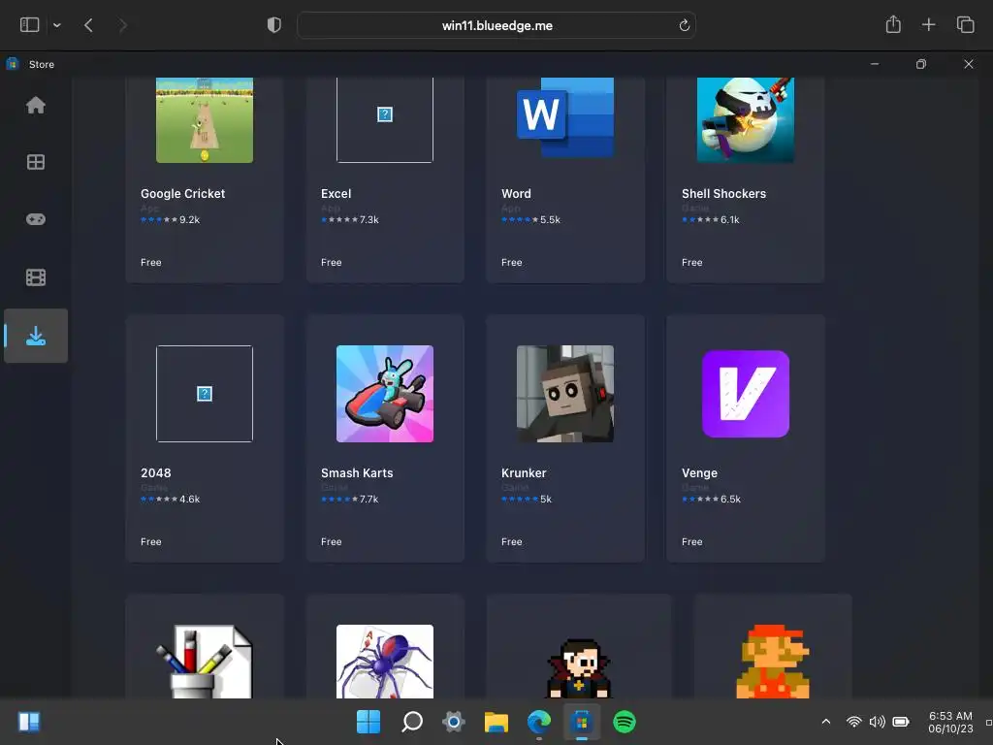Click the Free price on 2048 card
This screenshot has width=993, height=745.
point(150,541)
